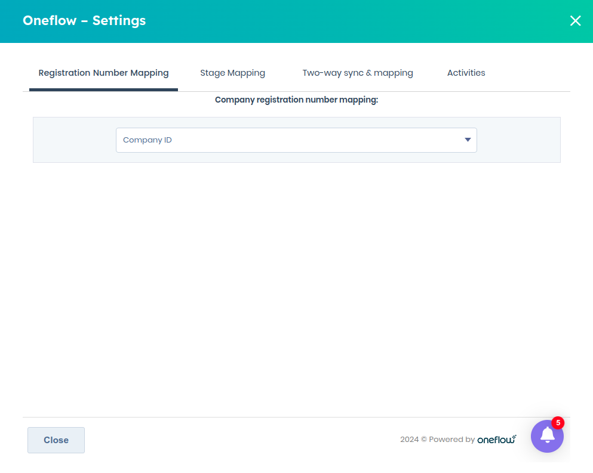Select the Registration Number Mapping tab
Image resolution: width=593 pixels, height=473 pixels.
103,73
